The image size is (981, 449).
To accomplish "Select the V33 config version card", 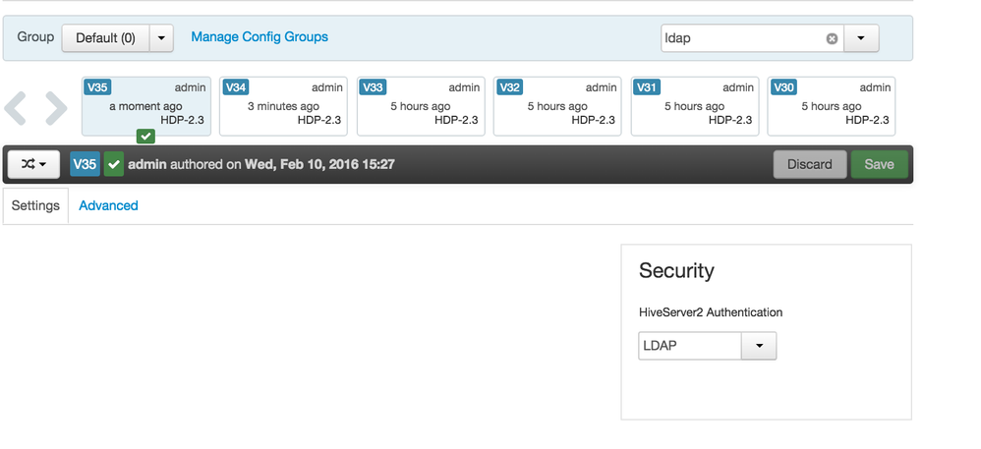I will [421, 106].
